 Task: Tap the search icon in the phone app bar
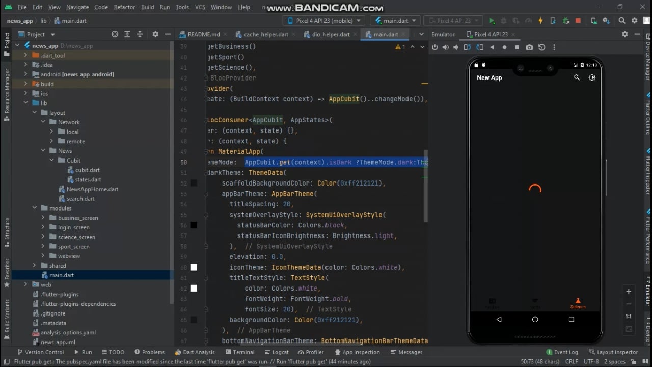click(x=577, y=77)
